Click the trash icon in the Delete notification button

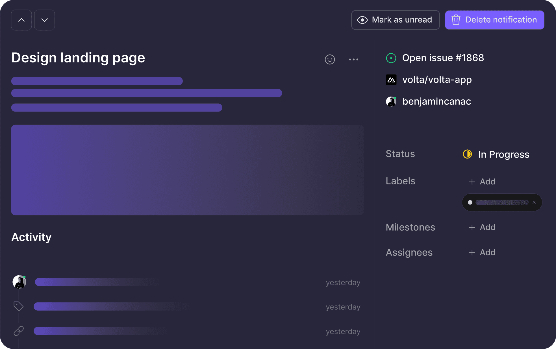[456, 20]
